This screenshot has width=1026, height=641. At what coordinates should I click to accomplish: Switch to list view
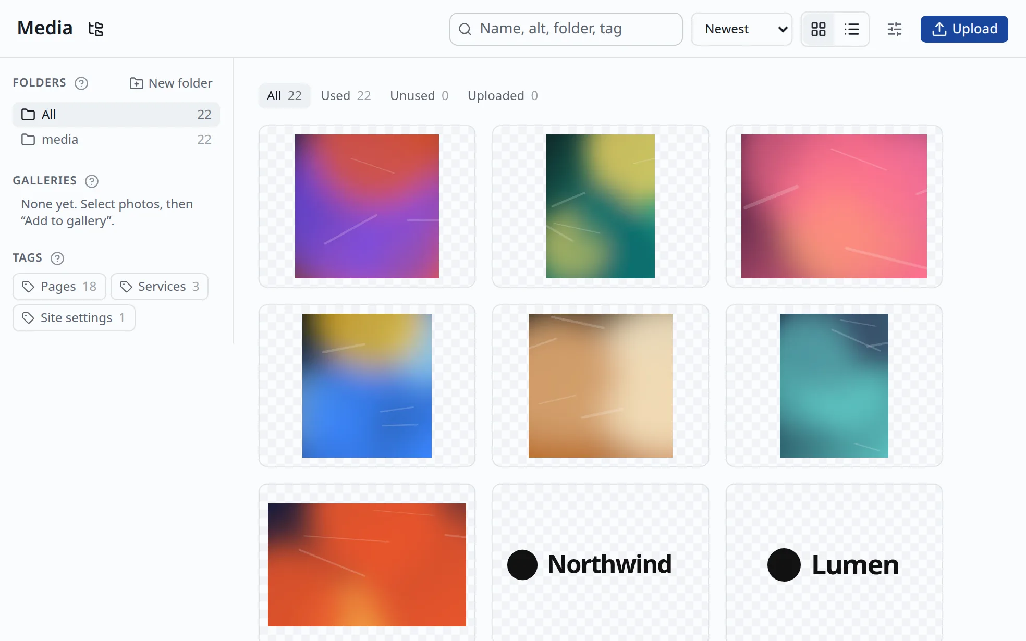click(851, 29)
